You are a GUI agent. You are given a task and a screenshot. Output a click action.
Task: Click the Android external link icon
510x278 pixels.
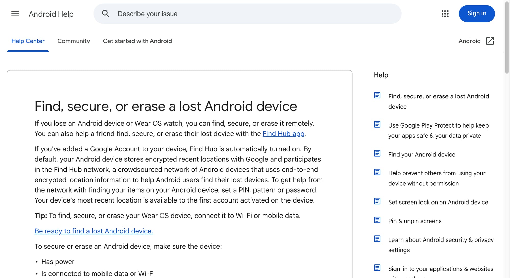[490, 41]
